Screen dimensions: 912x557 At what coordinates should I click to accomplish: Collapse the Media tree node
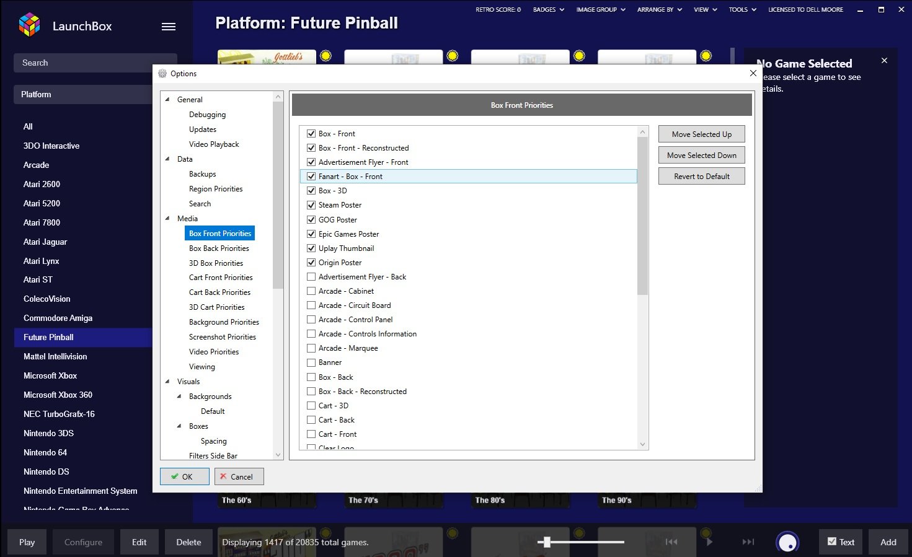click(167, 218)
